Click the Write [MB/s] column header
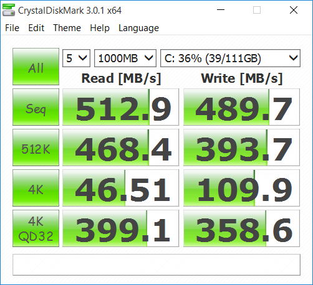Image resolution: width=313 pixels, height=285 pixels. pos(242,78)
